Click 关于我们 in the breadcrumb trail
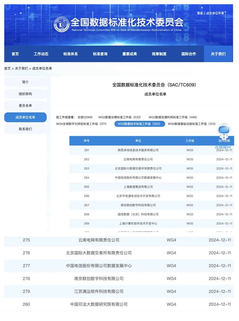 [21, 68]
